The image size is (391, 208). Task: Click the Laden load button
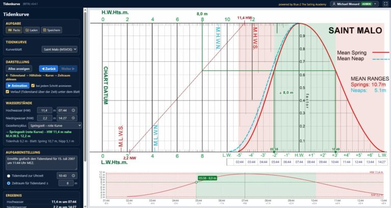(32, 30)
